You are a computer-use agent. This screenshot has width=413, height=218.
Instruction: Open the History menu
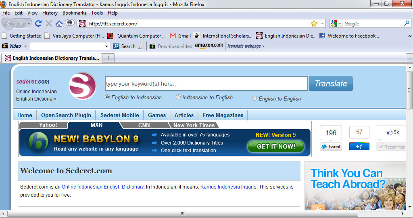[x=50, y=13]
